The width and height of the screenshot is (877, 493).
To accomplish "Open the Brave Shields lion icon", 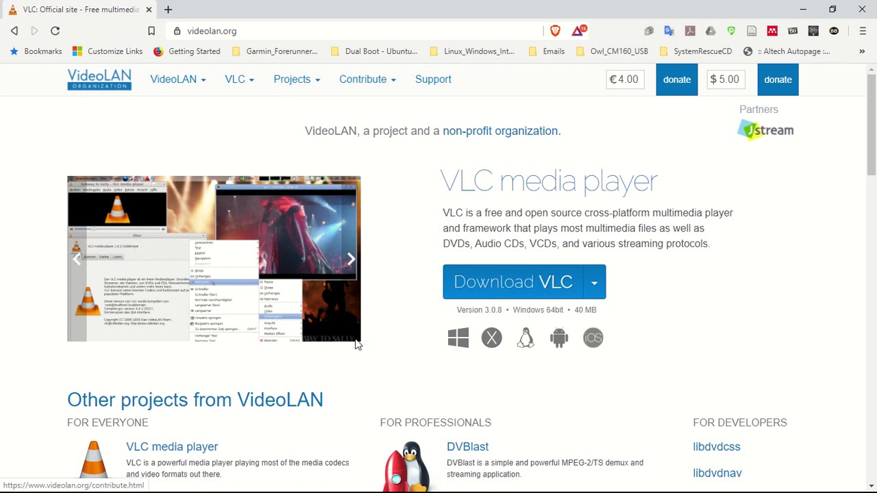I will (x=555, y=31).
